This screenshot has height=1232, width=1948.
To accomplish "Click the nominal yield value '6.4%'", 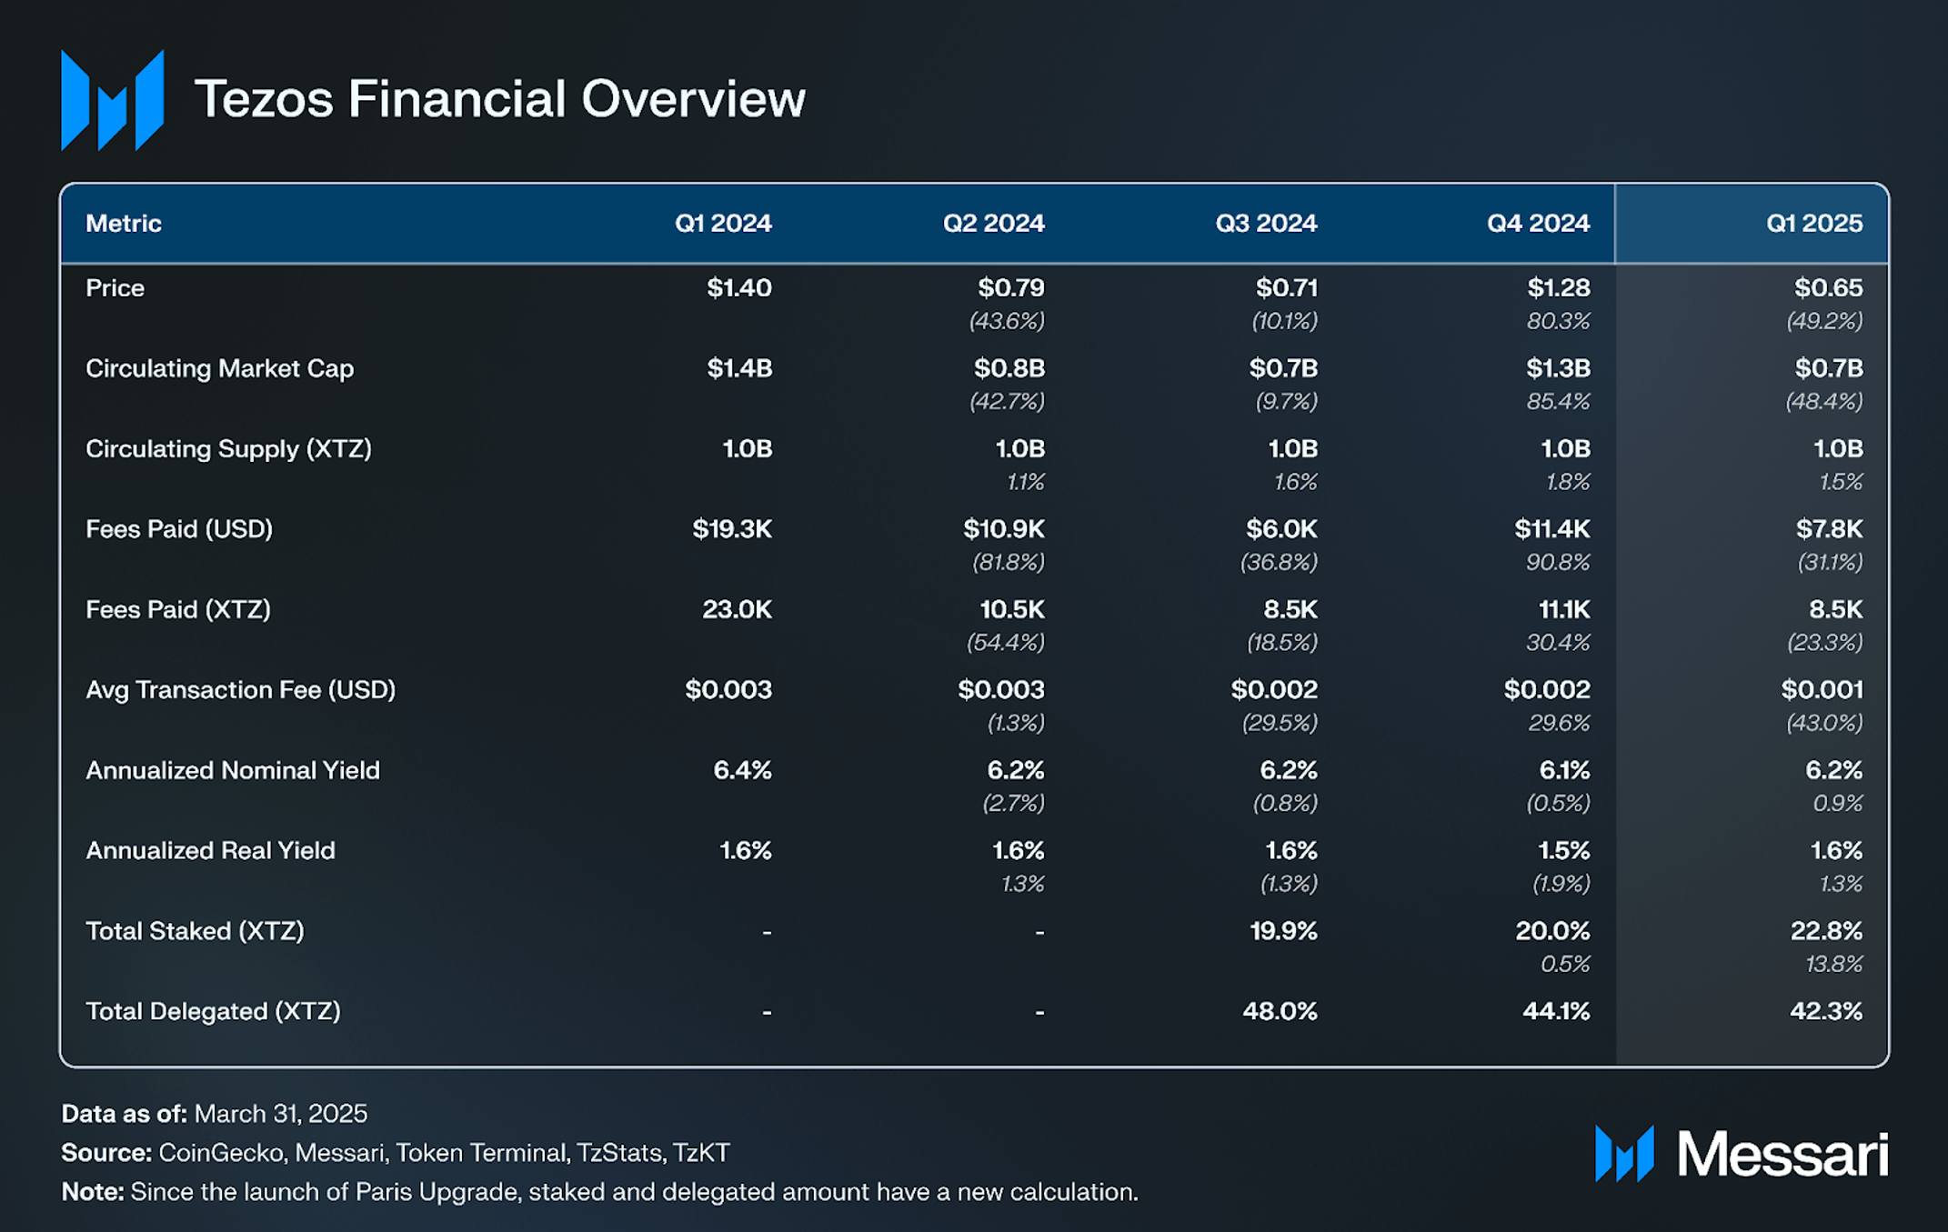I will [743, 770].
